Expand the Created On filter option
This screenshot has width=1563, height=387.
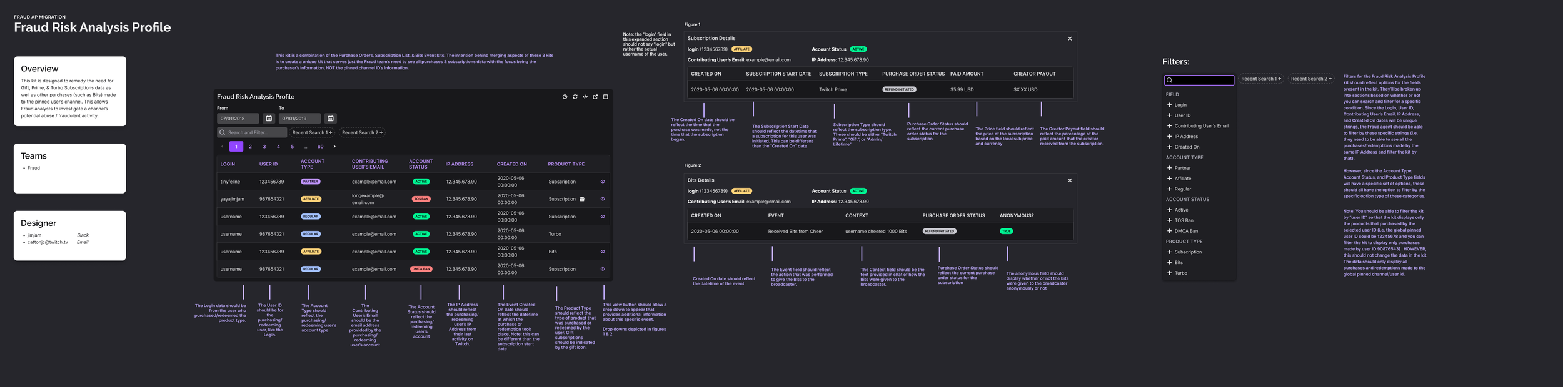(1169, 147)
